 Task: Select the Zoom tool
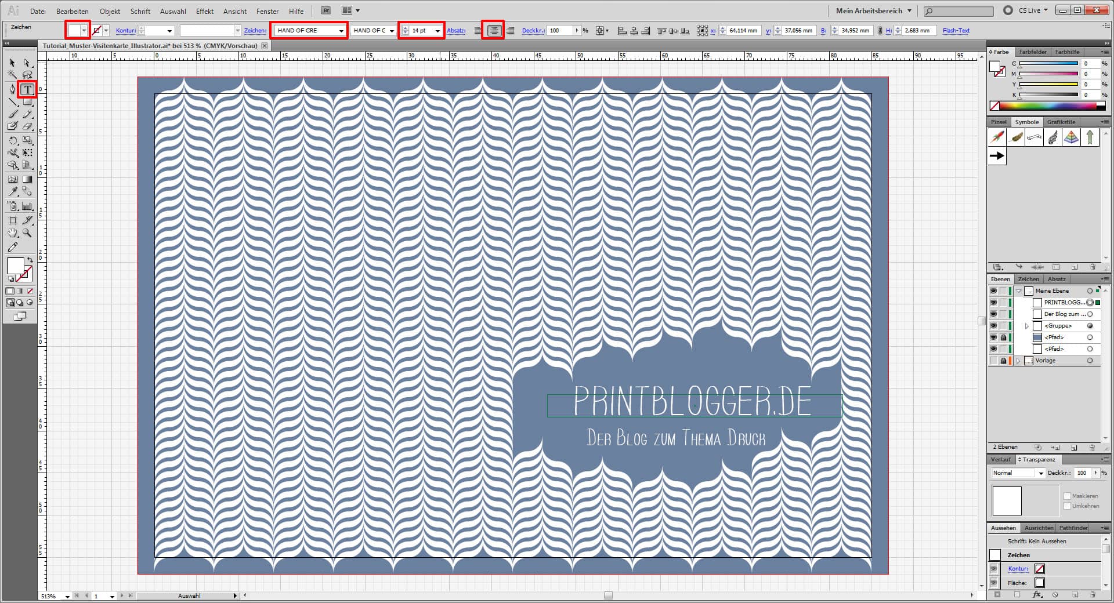coord(27,234)
